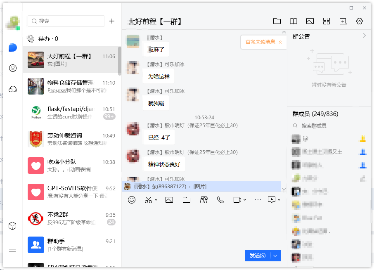
Task: Open the group homework book icon
Action: (293, 21)
